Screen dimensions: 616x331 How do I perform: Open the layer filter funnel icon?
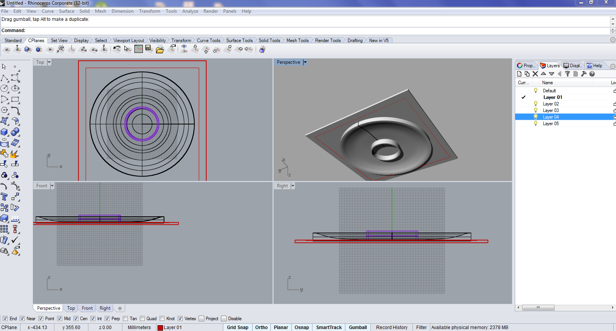pyautogui.click(x=567, y=74)
